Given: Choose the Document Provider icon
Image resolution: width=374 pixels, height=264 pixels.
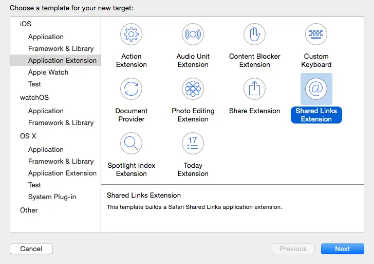Looking at the screenshot, I should click(132, 89).
